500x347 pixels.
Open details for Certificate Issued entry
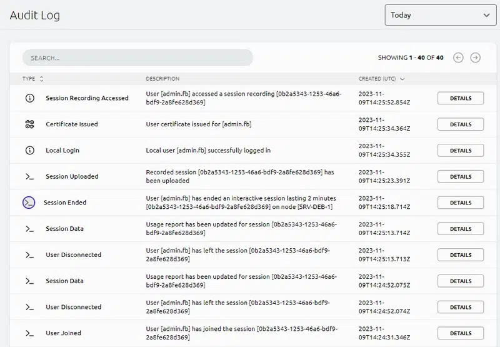tap(461, 124)
